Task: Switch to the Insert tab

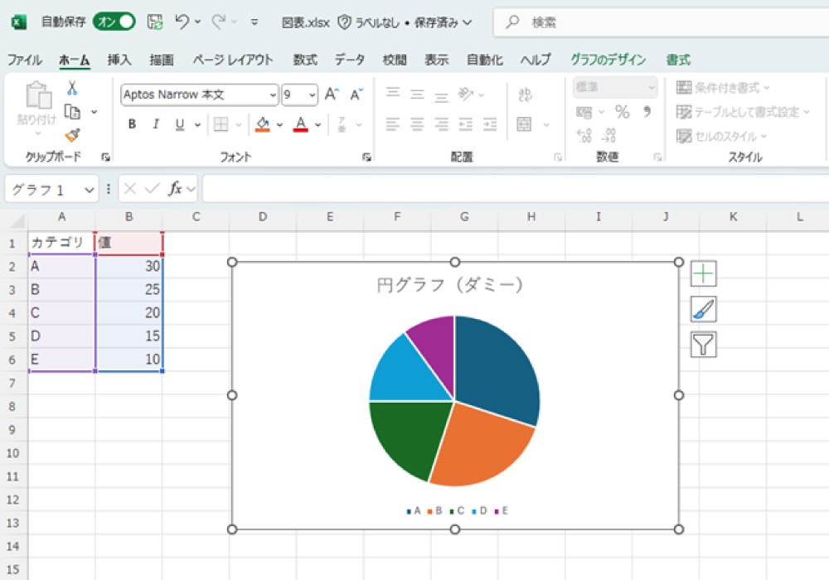Action: [119, 60]
